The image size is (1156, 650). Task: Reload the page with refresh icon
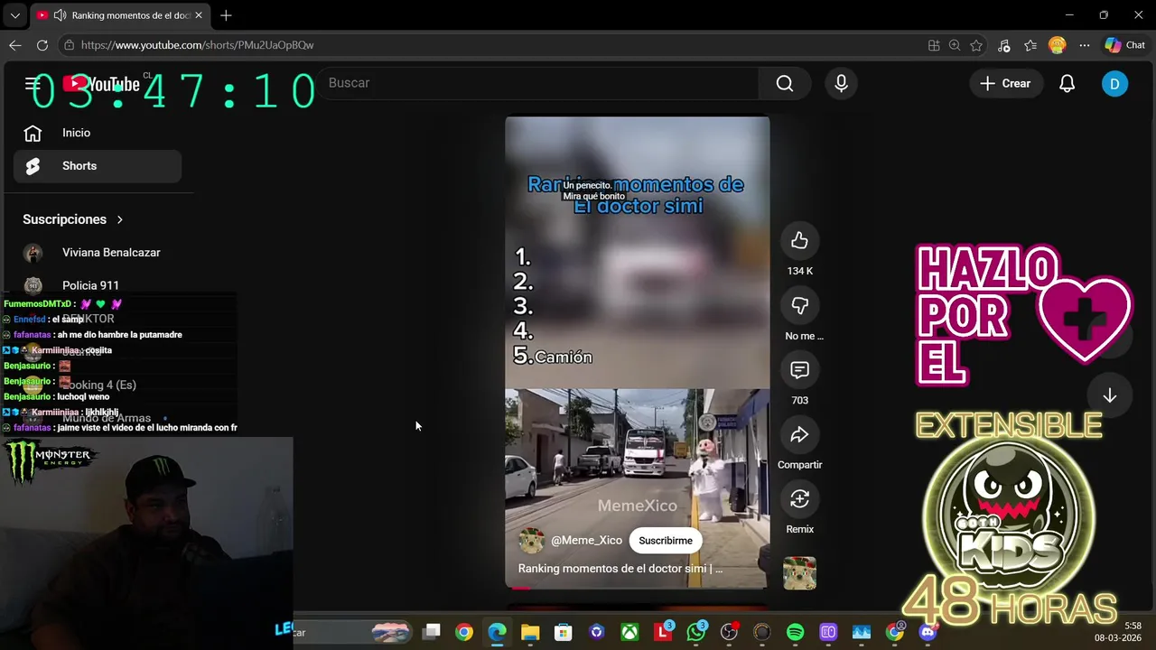point(42,45)
